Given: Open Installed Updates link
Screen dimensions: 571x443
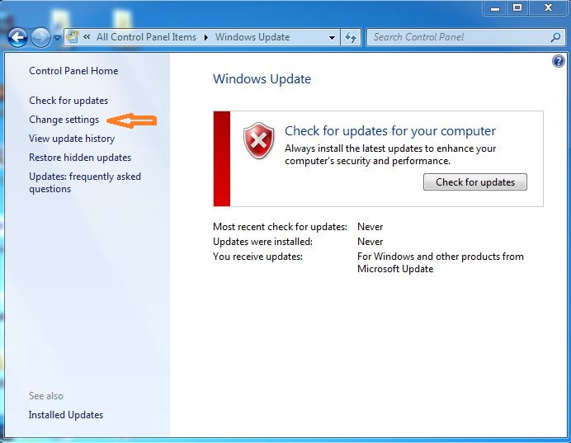Looking at the screenshot, I should point(66,415).
